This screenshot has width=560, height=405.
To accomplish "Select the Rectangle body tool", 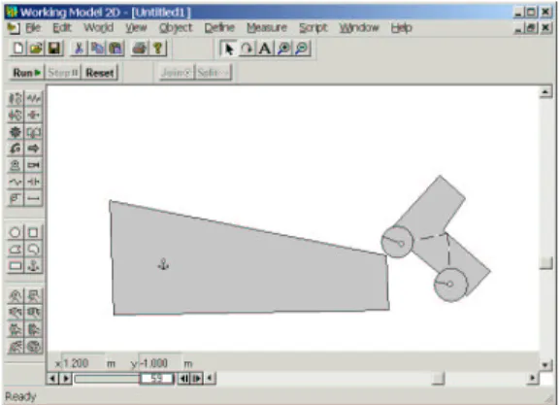I will (16, 266).
